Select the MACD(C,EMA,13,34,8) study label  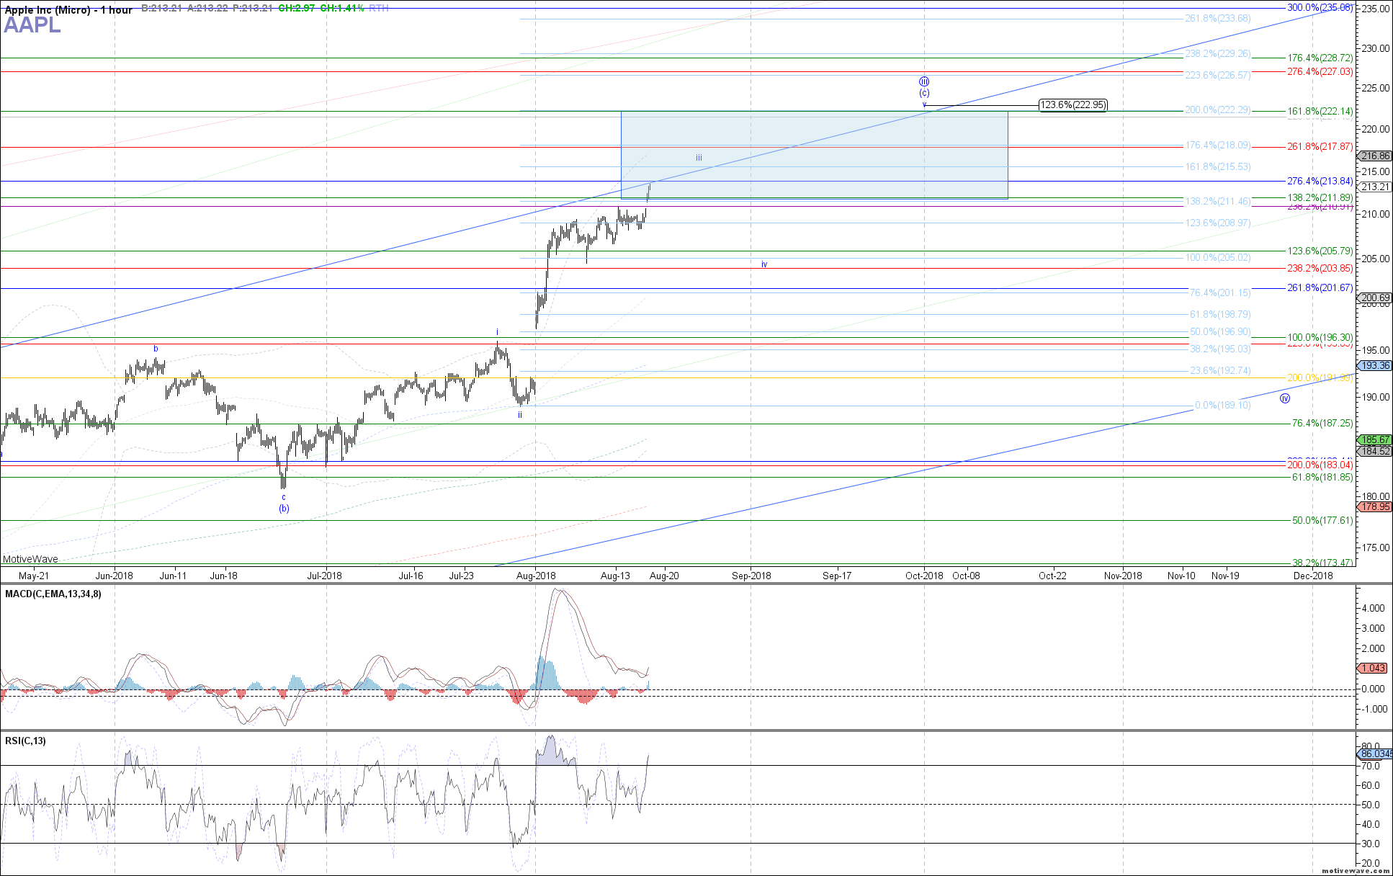click(53, 594)
